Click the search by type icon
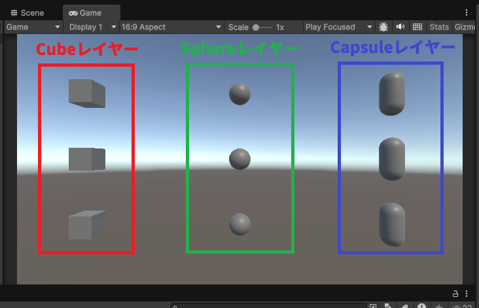 pyautogui.click(x=389, y=305)
